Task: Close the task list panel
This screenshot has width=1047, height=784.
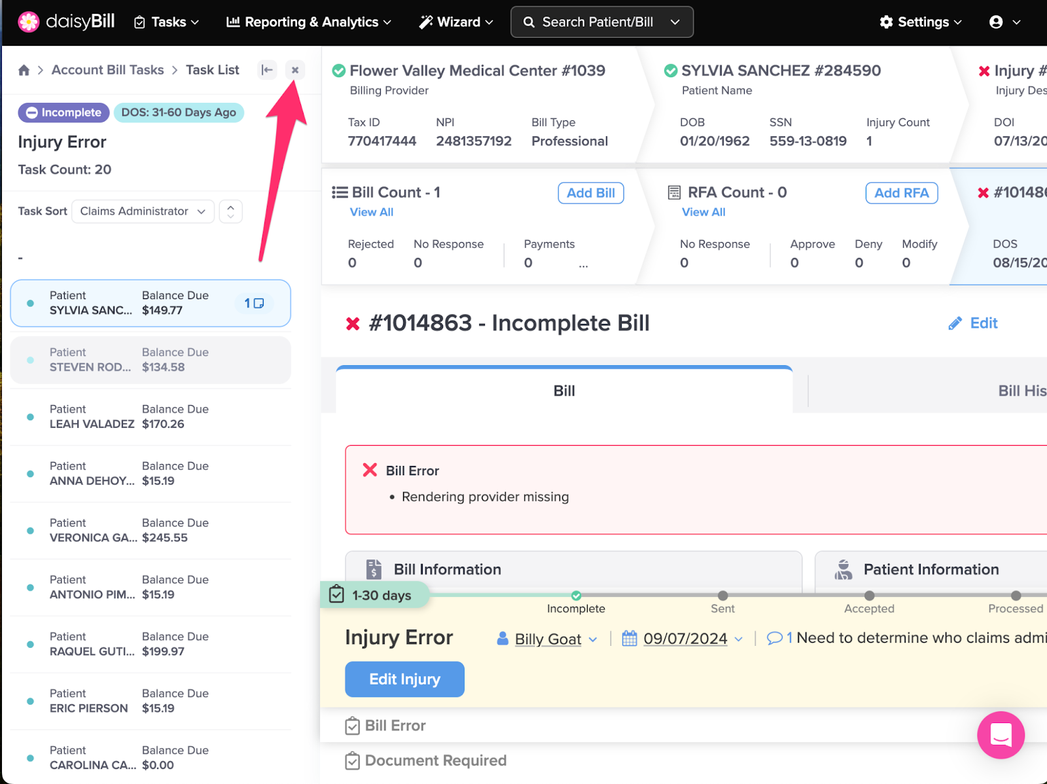Action: click(295, 70)
